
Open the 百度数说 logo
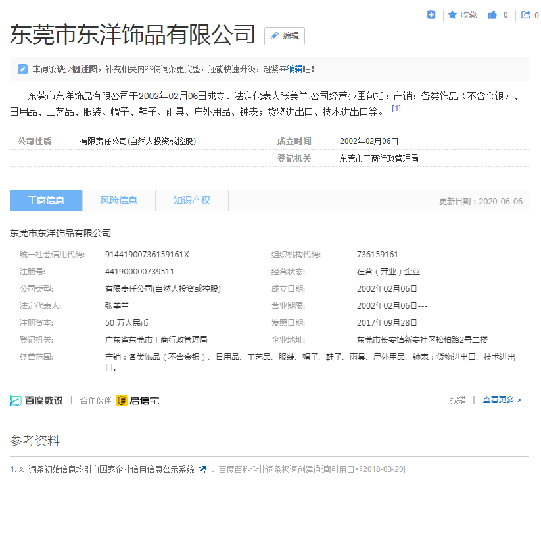pos(37,400)
